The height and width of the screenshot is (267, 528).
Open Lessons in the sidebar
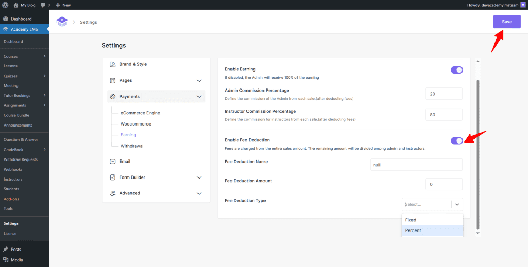pyautogui.click(x=10, y=66)
